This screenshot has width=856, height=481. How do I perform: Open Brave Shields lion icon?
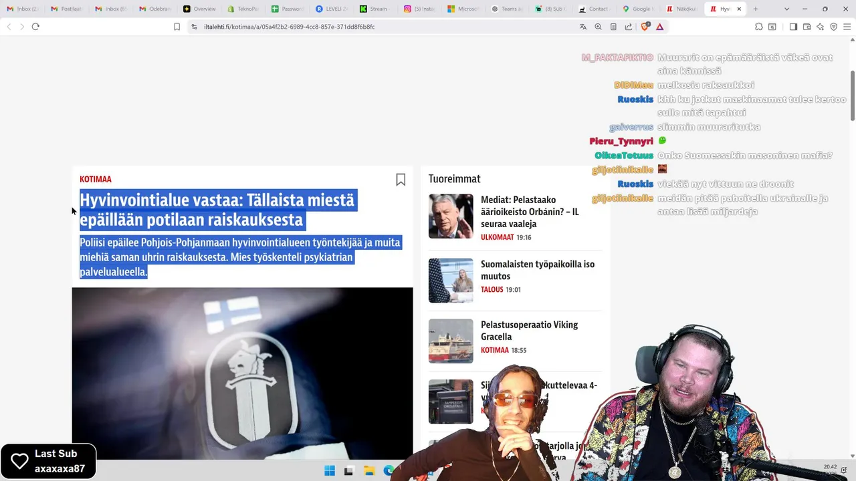click(x=645, y=27)
